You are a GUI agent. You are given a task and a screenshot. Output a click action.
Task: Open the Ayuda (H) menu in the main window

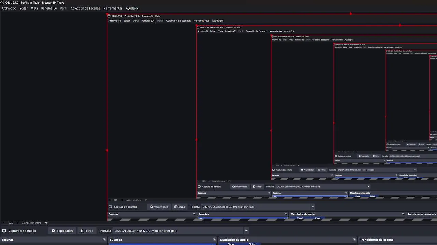(x=132, y=8)
